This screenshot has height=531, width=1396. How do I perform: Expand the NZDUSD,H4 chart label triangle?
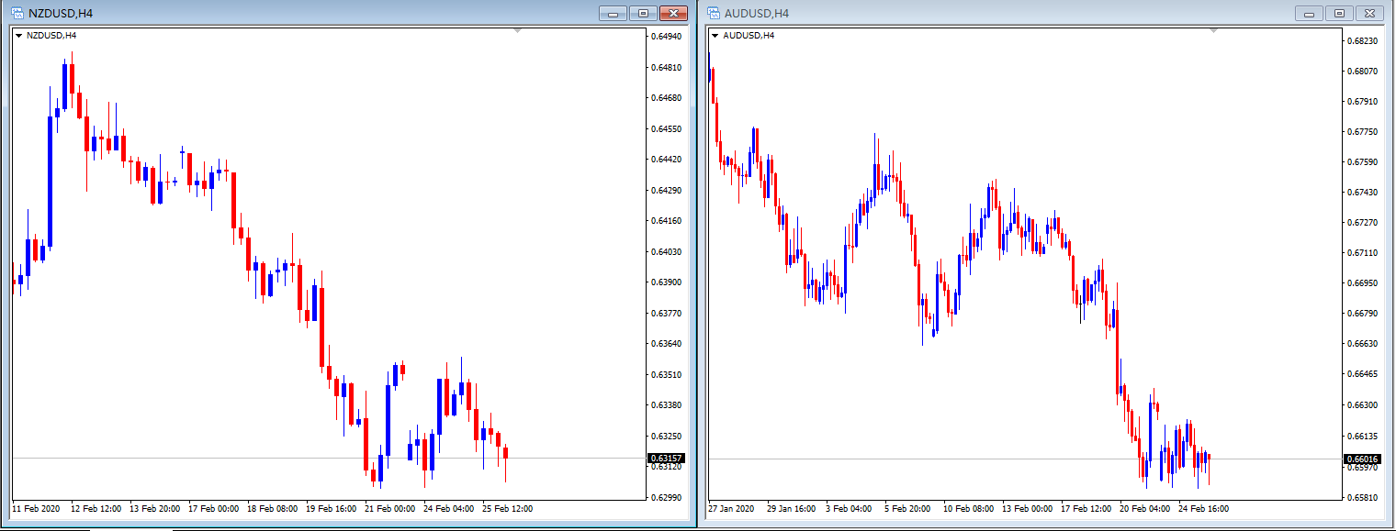pos(18,36)
